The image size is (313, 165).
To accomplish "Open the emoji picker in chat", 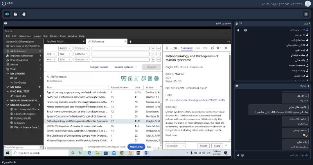I will pyautogui.click(x=242, y=155).
